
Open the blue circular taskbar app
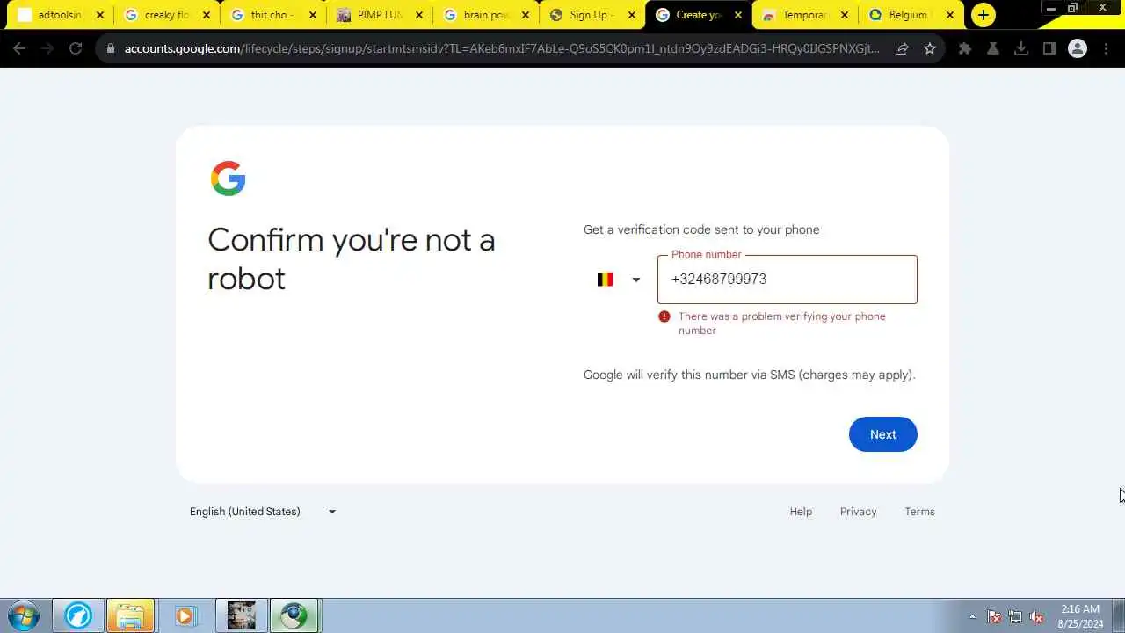[x=77, y=615]
